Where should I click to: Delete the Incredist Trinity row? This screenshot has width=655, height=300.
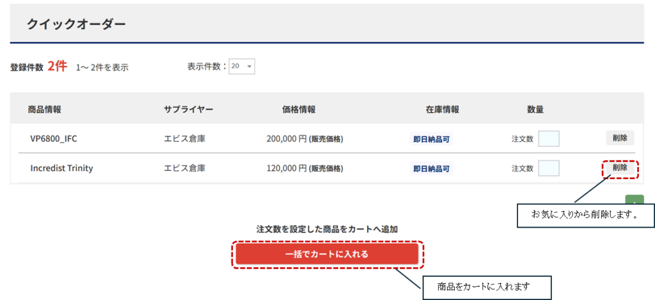(619, 168)
